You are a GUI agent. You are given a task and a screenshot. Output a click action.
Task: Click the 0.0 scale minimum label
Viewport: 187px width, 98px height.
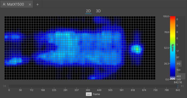(x=167, y=79)
